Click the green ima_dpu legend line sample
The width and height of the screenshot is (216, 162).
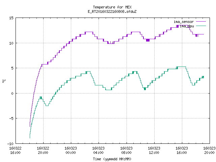[201, 26]
